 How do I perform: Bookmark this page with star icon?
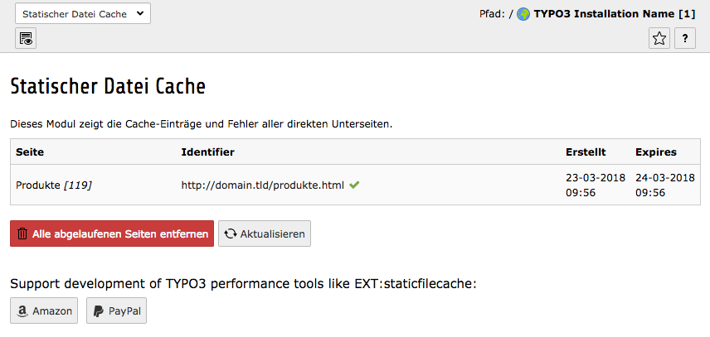click(x=659, y=38)
